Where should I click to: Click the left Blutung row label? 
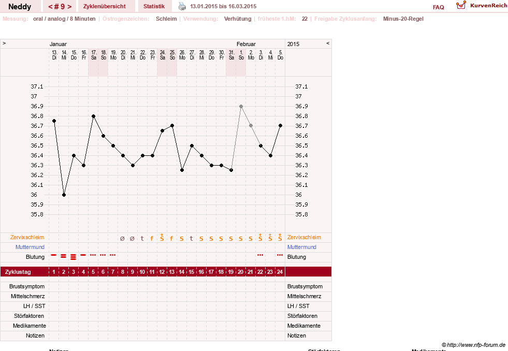click(x=35, y=257)
